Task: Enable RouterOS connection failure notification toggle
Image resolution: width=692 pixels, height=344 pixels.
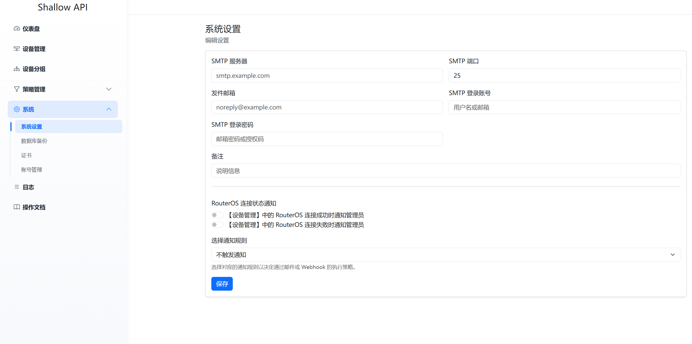Action: (217, 225)
